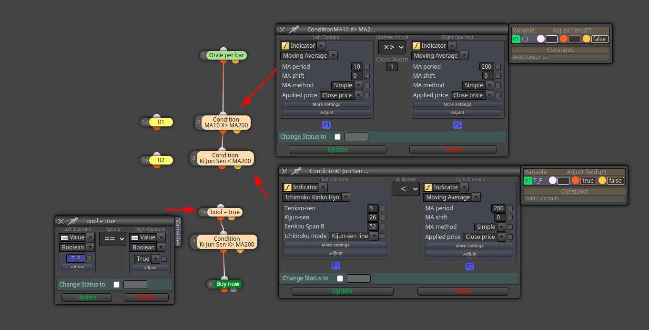Click the pin icon in ConditionKi Jun Sen panel
Image resolution: width=649 pixels, height=330 pixels.
tap(296, 171)
